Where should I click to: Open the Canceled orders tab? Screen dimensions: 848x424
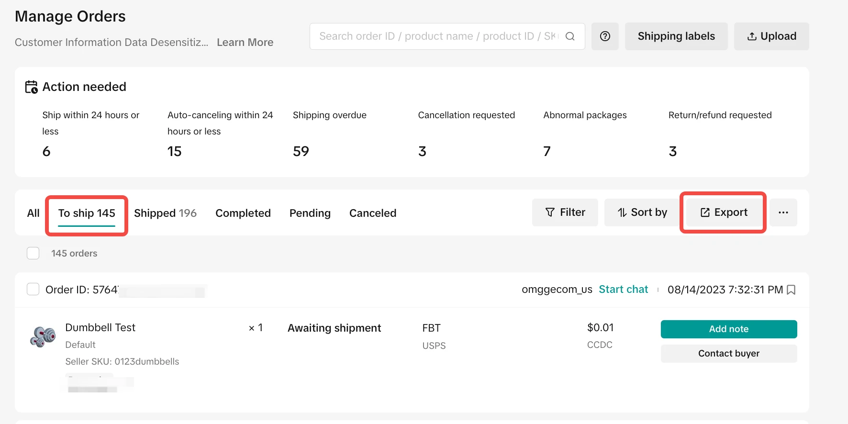coord(373,213)
